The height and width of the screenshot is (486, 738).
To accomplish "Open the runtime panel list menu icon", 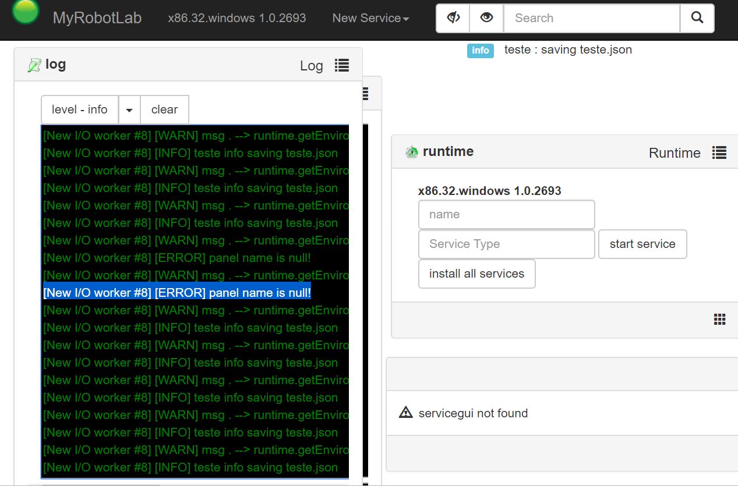I will pos(719,152).
